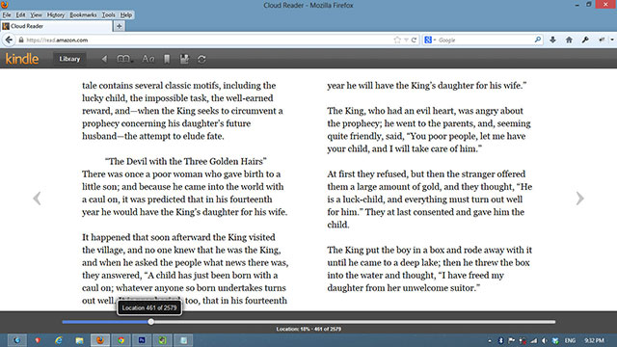Open the View menu

click(x=36, y=15)
